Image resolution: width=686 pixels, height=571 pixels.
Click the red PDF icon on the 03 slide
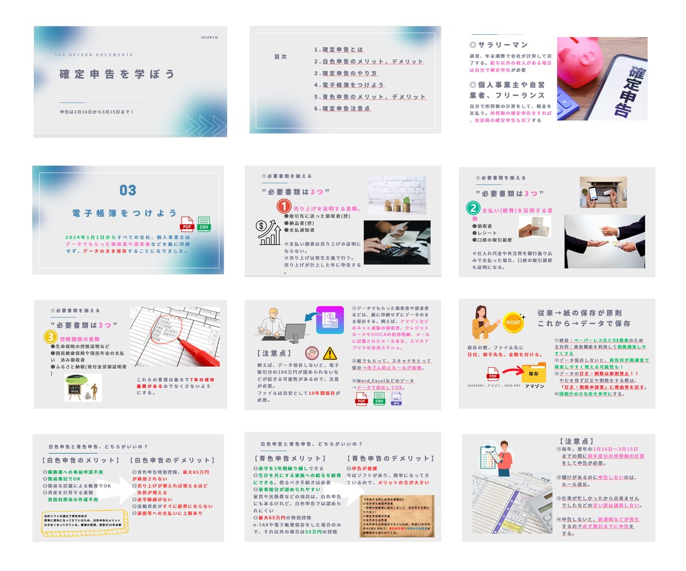187,224
